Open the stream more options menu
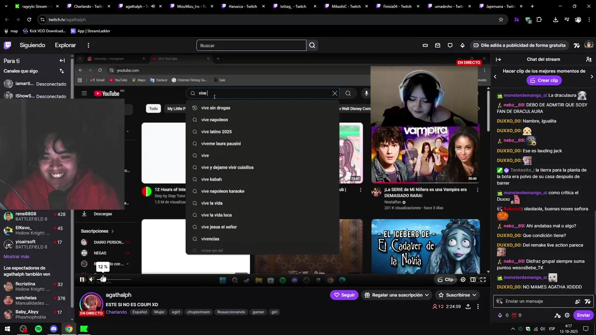This screenshot has height=335, width=596. 478,307
